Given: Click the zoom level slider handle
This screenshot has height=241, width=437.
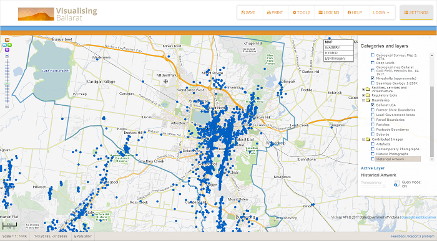Looking at the screenshot, I should [x=7, y=83].
